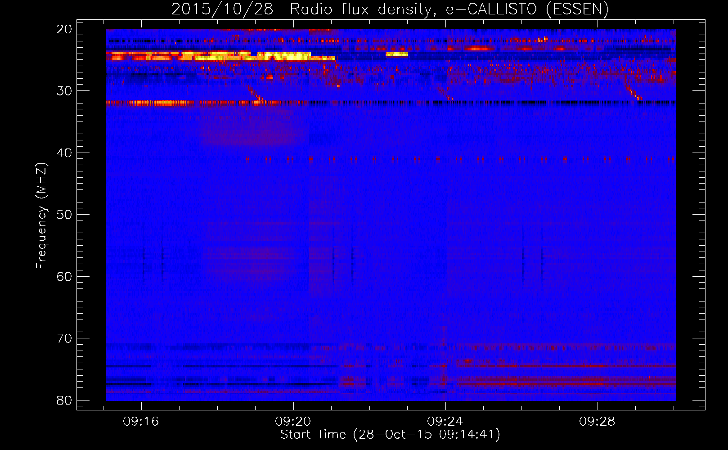Click the plot title 'Radio flux density, e-CALLISTO (ESSEN)'
The image size is (728, 450).
click(449, 9)
